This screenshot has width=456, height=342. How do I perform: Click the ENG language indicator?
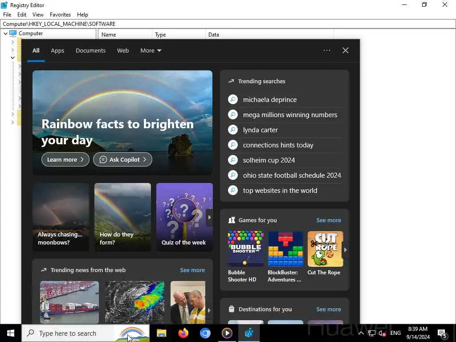395,333
